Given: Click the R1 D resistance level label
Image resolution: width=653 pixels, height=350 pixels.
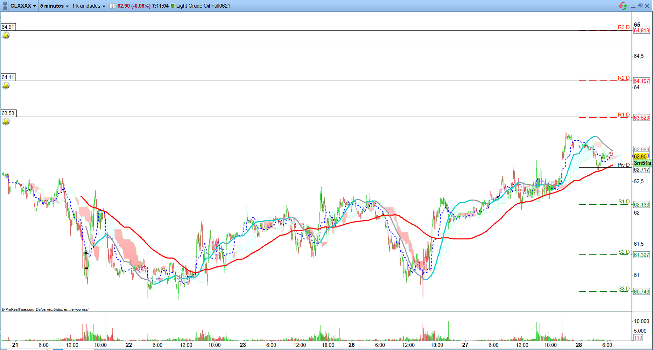Looking at the screenshot, I should tap(623, 115).
